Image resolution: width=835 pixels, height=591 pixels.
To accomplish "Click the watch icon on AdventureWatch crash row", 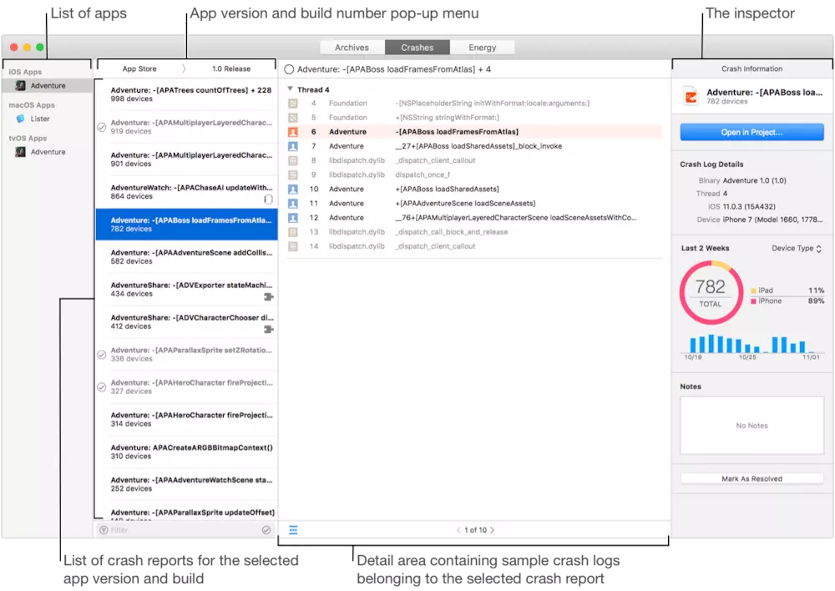I will point(268,200).
